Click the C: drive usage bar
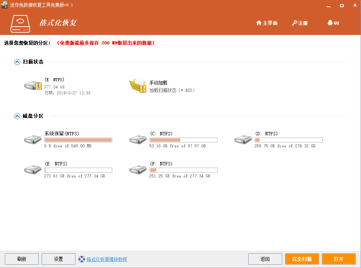The image size is (361, 268). tap(183, 140)
